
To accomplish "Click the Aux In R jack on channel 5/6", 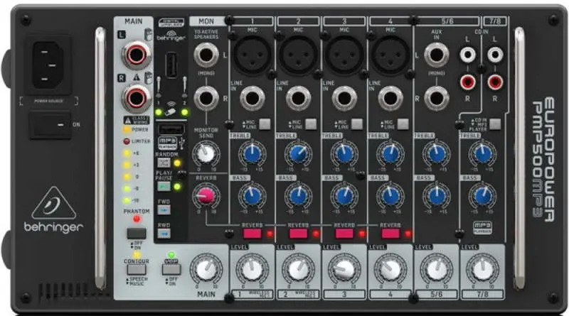I will point(437,98).
